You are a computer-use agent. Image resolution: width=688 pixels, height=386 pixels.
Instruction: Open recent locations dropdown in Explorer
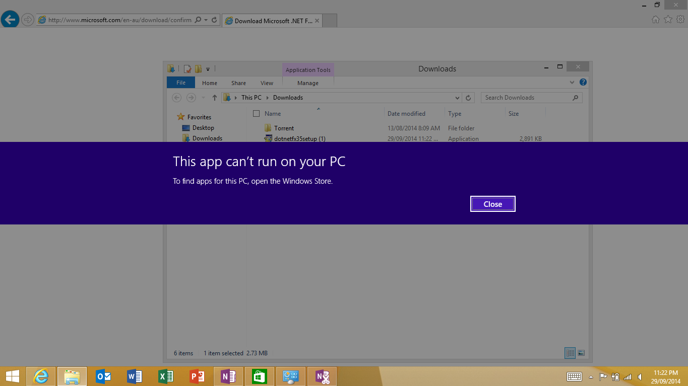203,98
